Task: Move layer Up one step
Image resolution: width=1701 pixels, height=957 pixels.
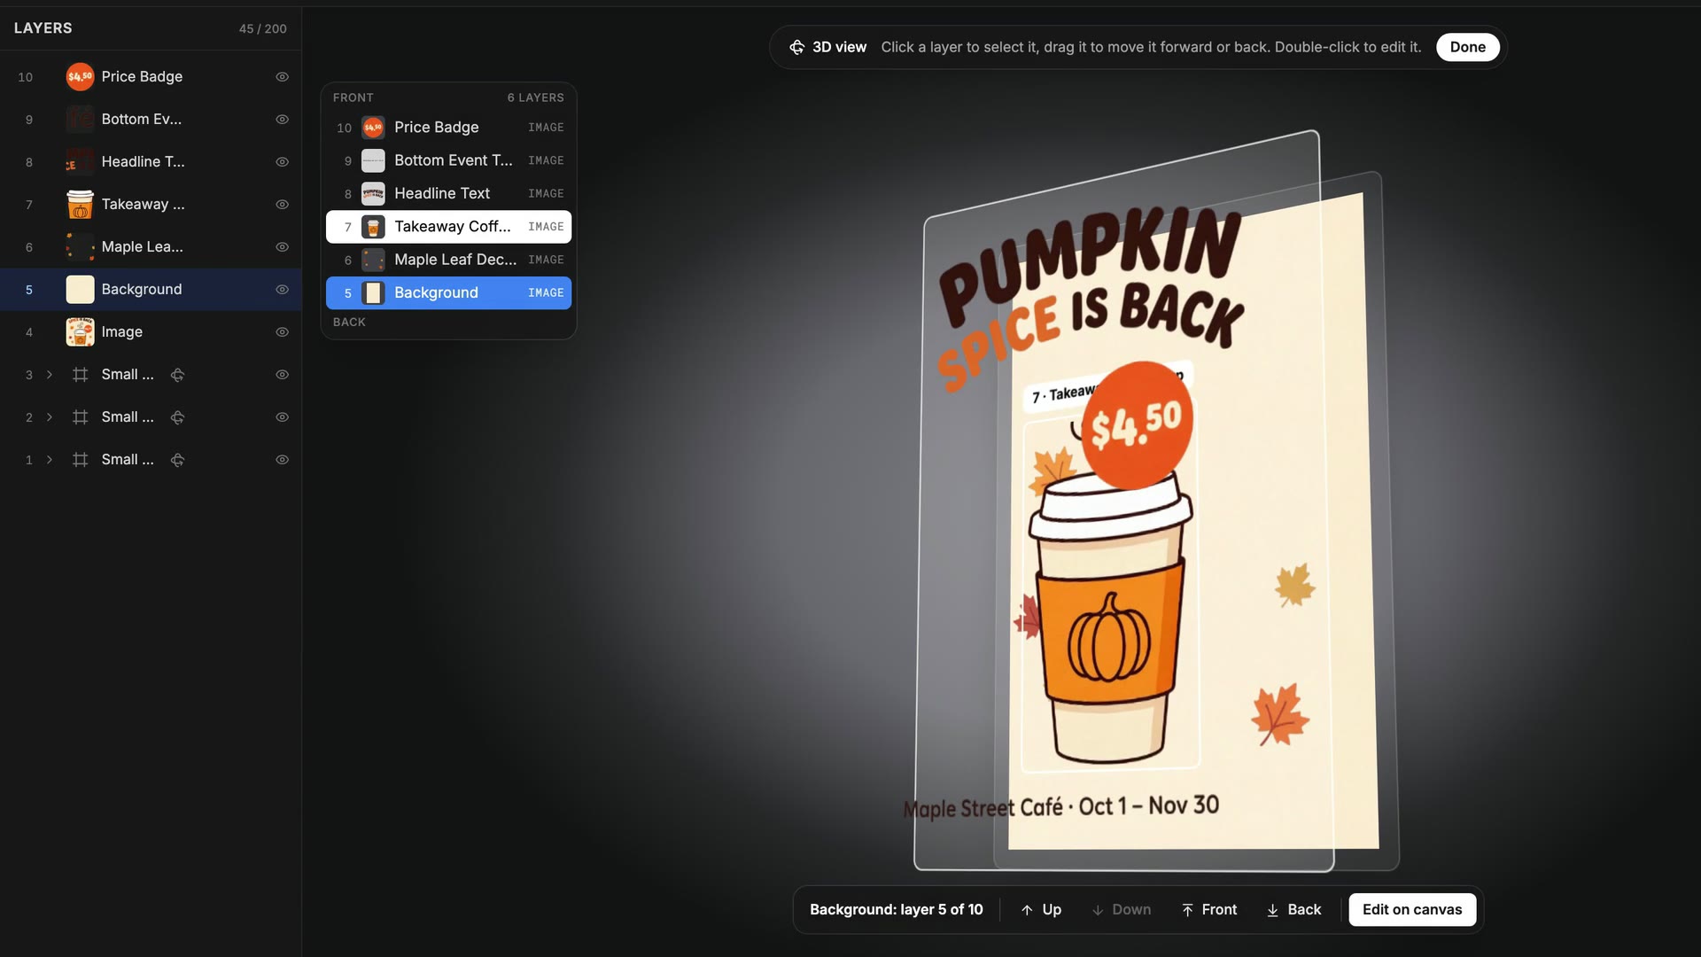Action: pyautogui.click(x=1041, y=910)
